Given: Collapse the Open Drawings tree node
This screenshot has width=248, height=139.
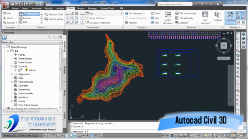Looking at the screenshot, I should point(4,47).
